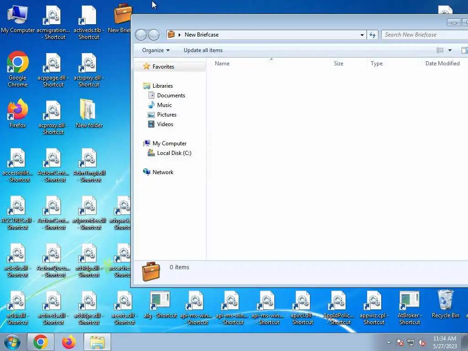Open the Organize menu
This screenshot has height=351, width=468.
(x=156, y=50)
